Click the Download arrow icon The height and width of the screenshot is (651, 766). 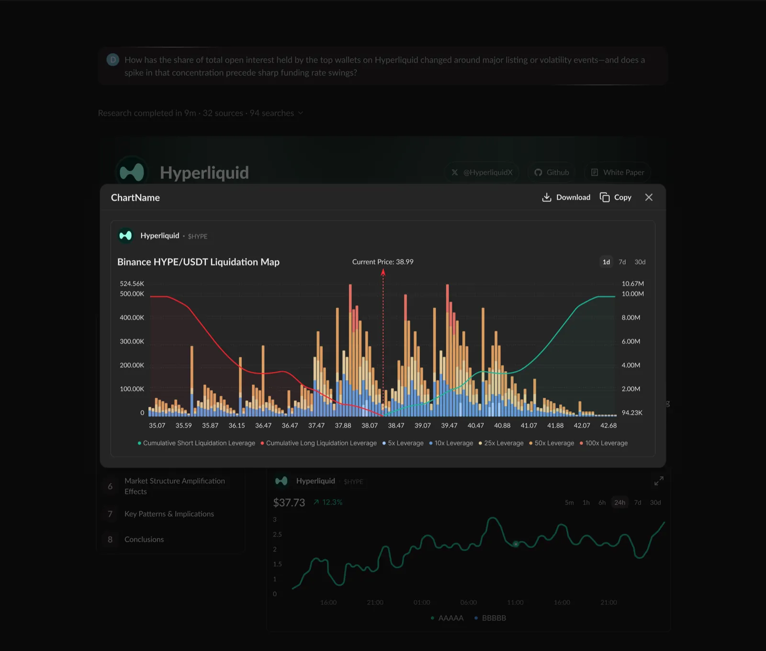coord(546,198)
